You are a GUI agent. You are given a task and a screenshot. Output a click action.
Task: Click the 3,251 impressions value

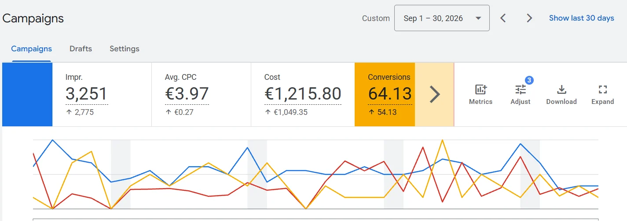tap(87, 94)
